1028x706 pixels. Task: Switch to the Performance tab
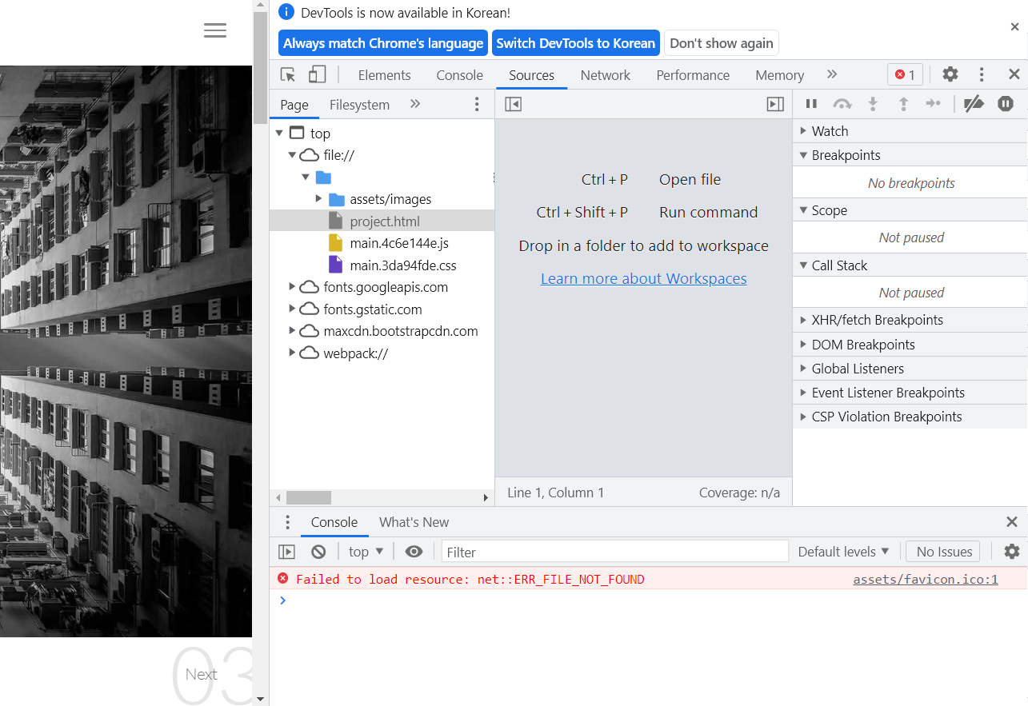[x=693, y=75]
